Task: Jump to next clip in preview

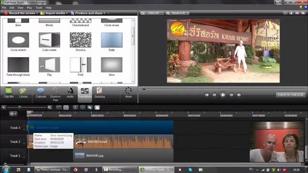Action: pos(239,95)
